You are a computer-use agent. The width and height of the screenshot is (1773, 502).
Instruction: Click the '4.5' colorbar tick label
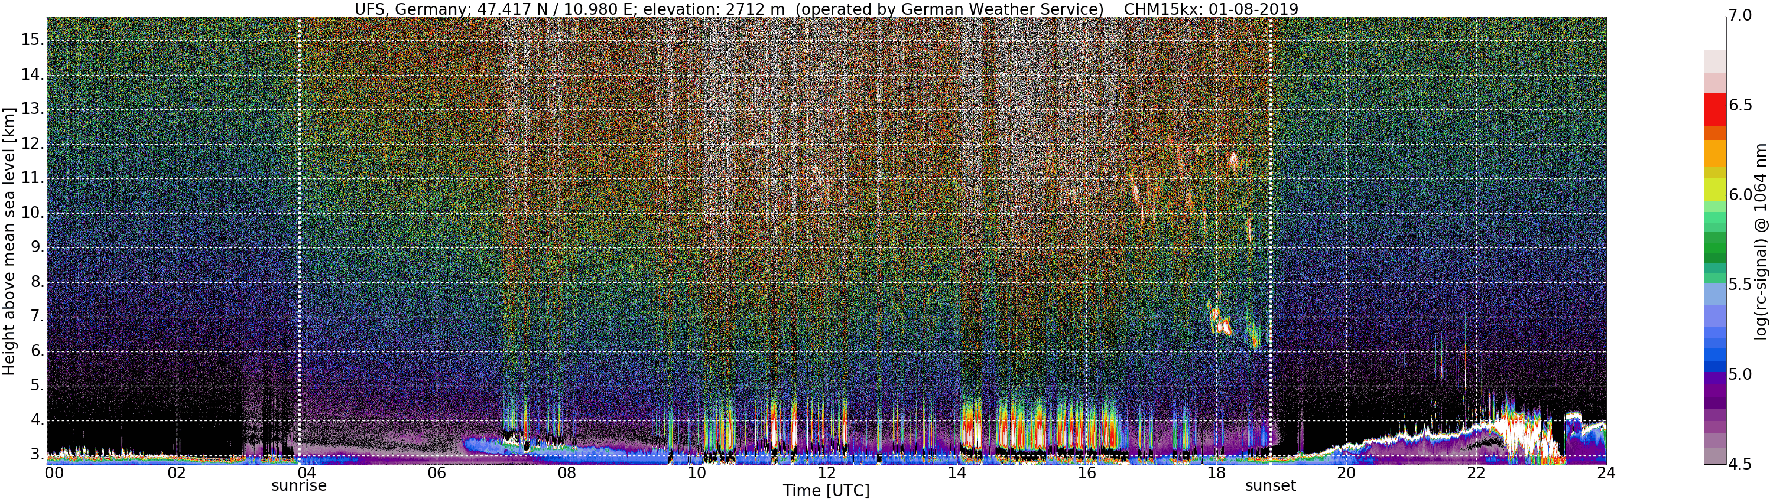click(1740, 464)
